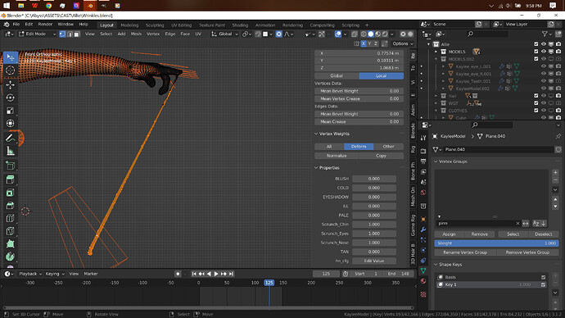Viewport: 565px width, 318px height.
Task: Select the Transform tool
Action: coord(10,123)
